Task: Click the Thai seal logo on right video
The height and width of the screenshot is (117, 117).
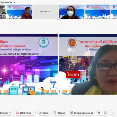Action: coord(72,43)
